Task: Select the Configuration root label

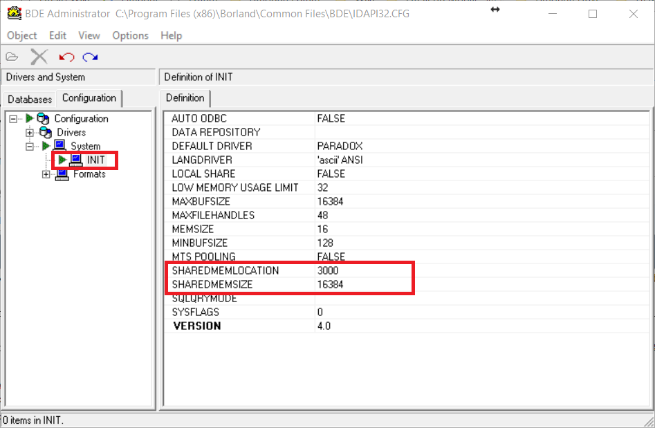Action: pos(81,119)
